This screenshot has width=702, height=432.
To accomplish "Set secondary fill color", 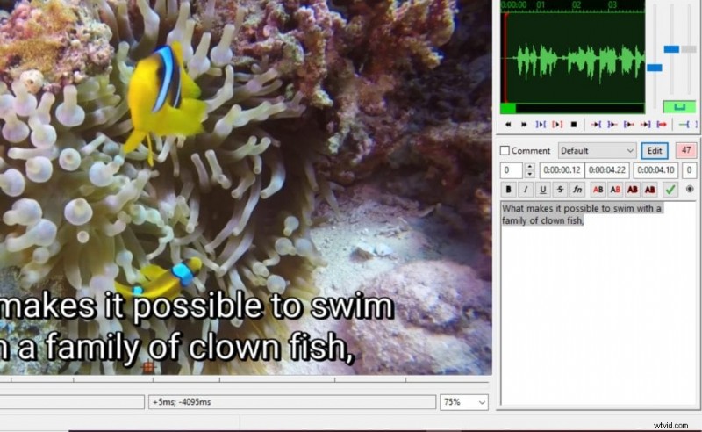I will (616, 190).
